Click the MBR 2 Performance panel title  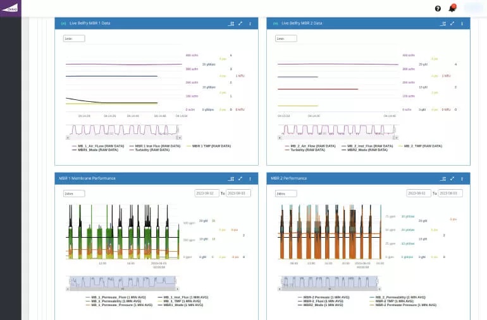[x=289, y=178]
